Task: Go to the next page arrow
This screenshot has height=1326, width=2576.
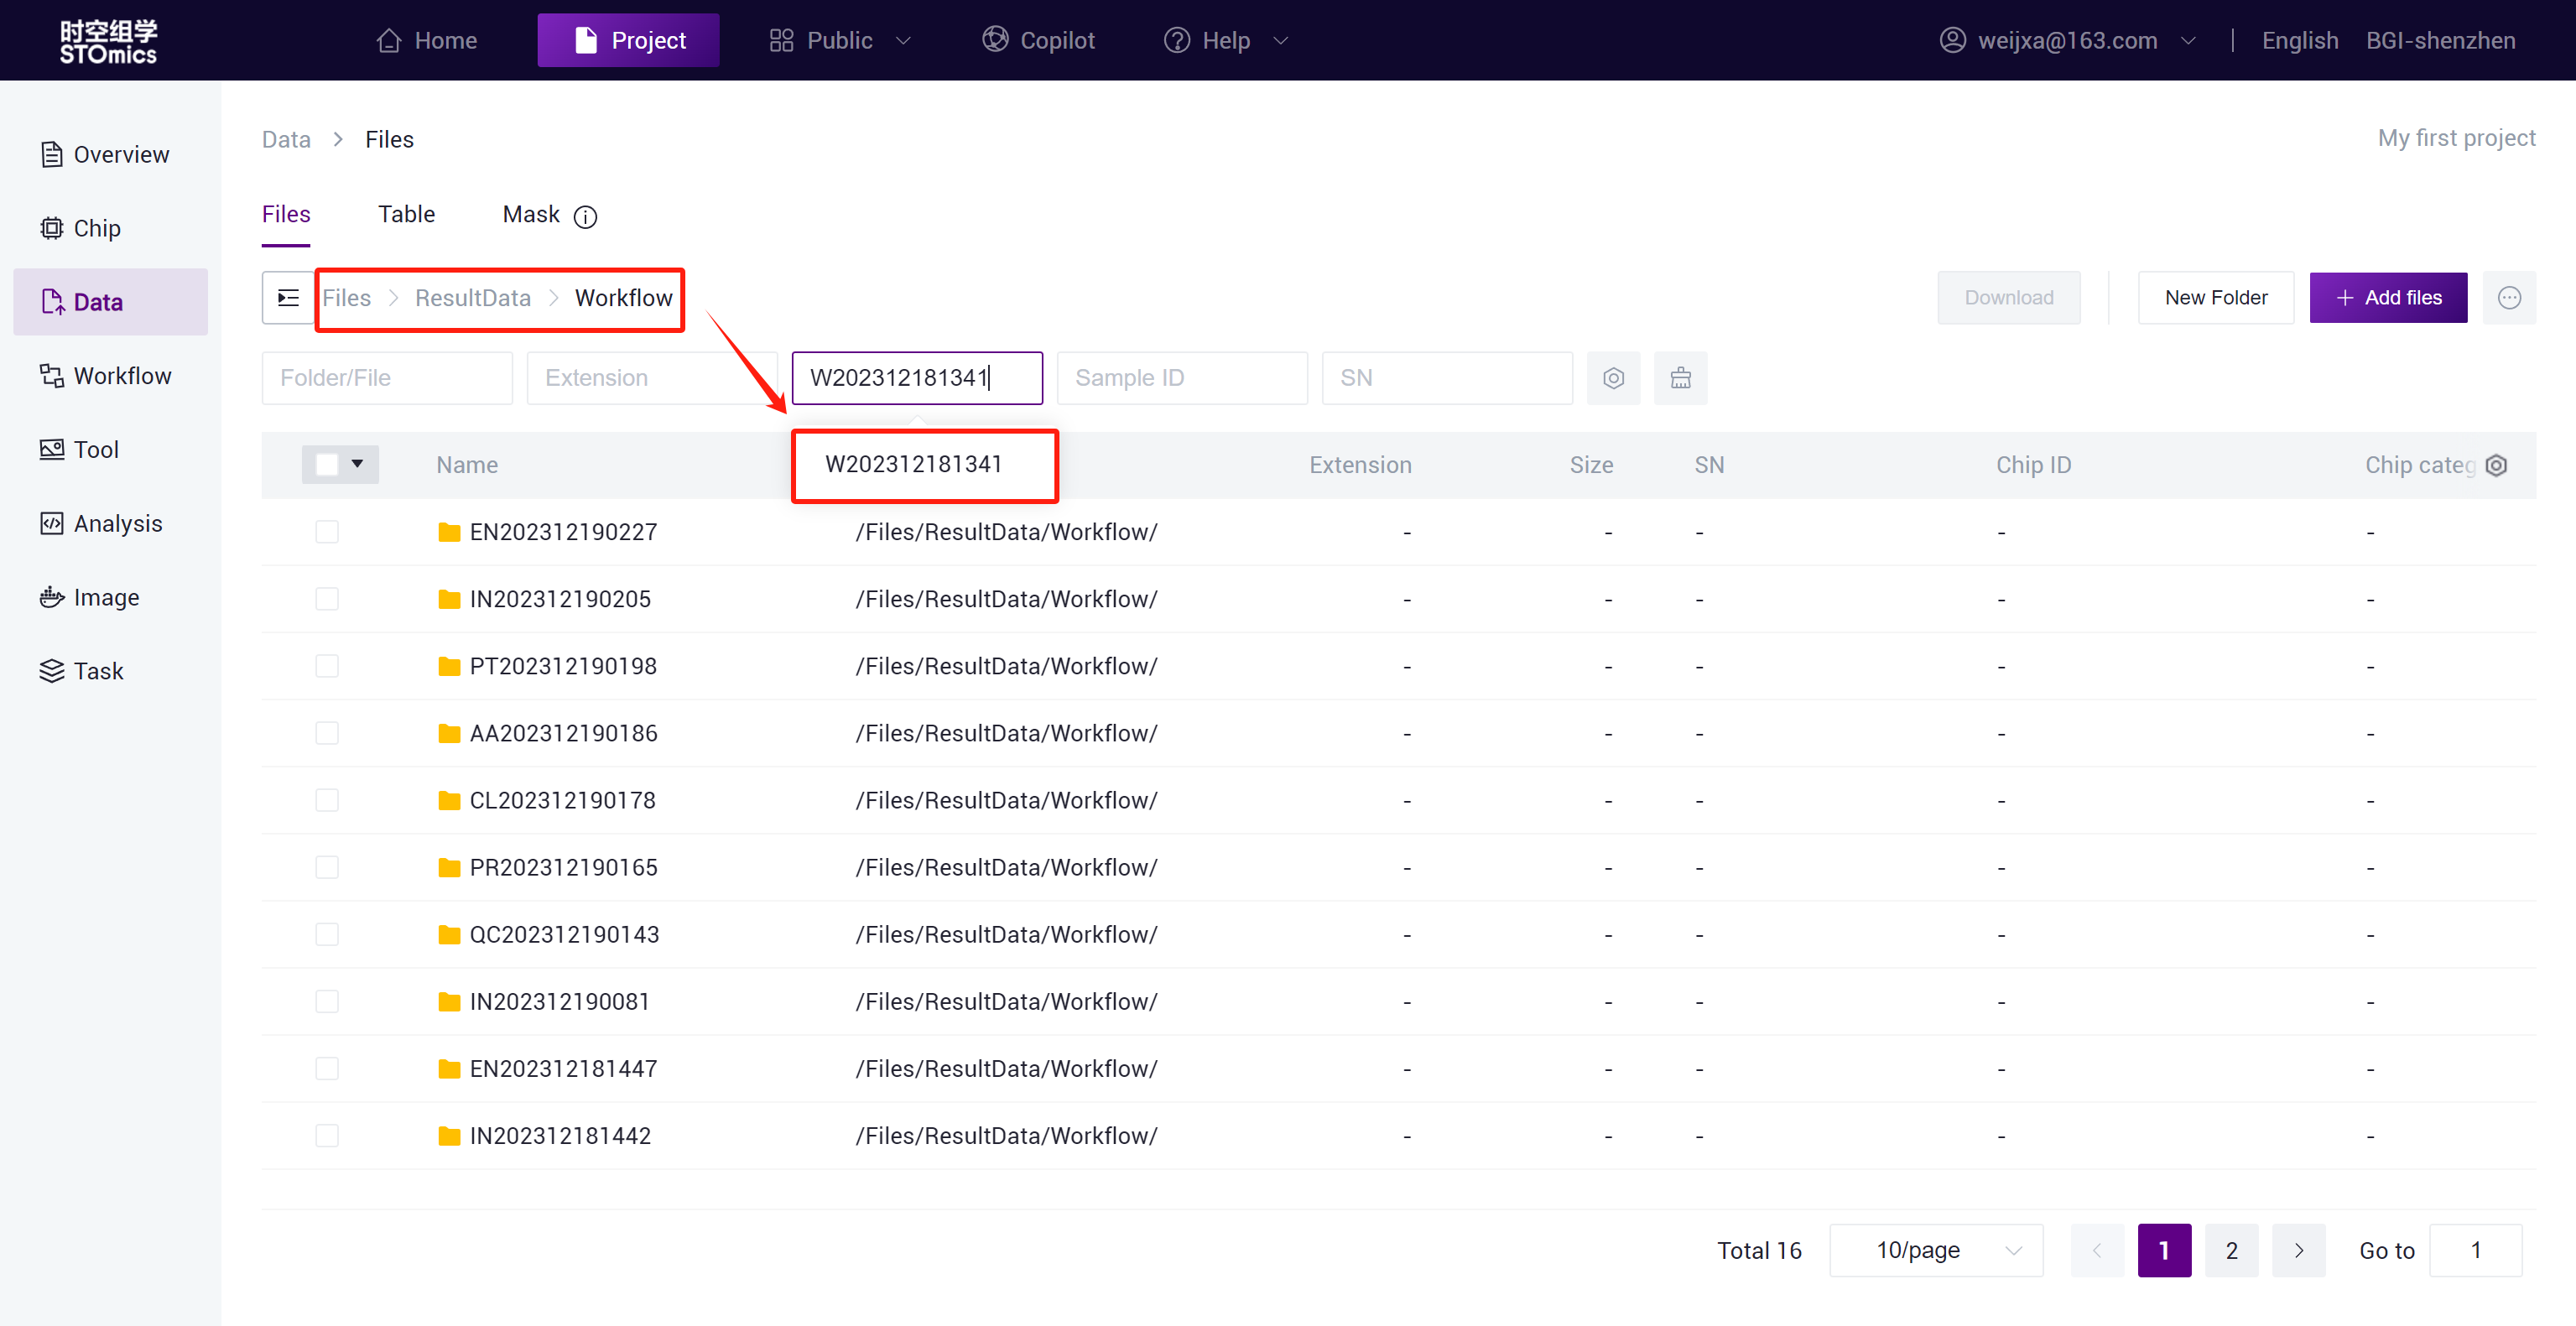Action: coord(2298,1251)
